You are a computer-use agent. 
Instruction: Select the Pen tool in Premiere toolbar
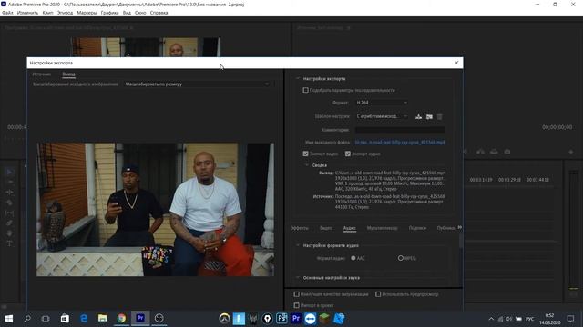(10, 223)
